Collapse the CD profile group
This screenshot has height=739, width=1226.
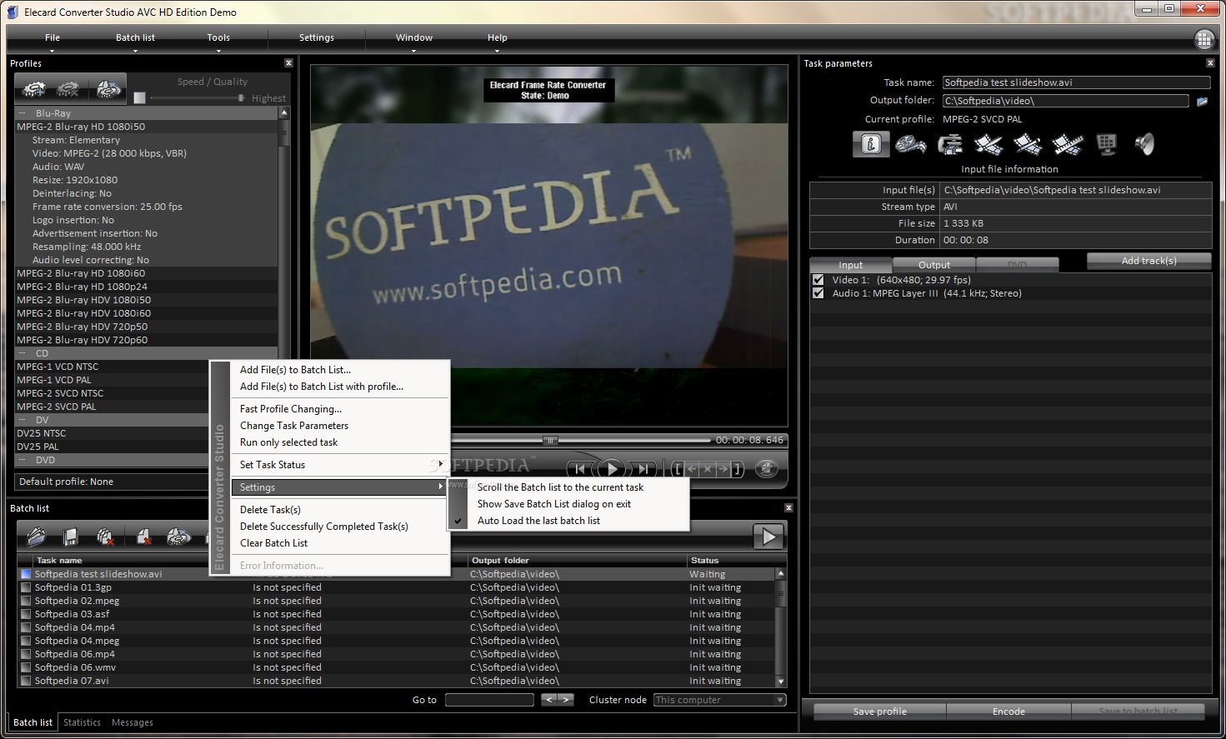pos(23,353)
